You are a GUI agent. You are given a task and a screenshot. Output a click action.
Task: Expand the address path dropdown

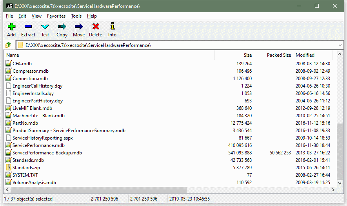point(340,45)
